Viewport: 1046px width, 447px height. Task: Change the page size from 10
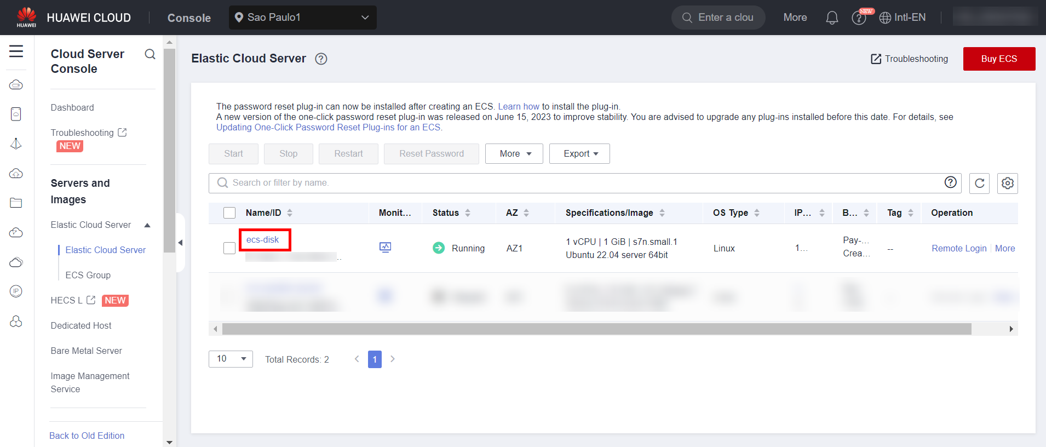point(231,359)
